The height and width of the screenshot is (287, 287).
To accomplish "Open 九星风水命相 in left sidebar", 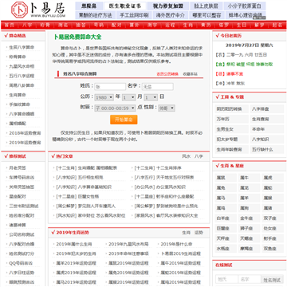I will click(x=22, y=66).
